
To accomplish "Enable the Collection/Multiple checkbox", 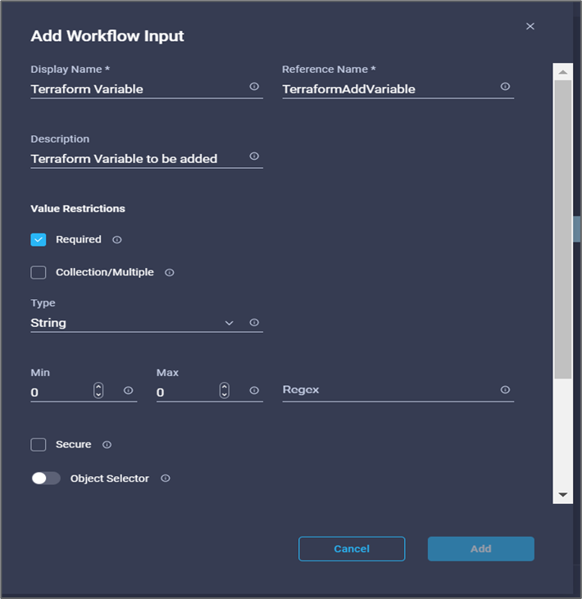I will (x=39, y=273).
